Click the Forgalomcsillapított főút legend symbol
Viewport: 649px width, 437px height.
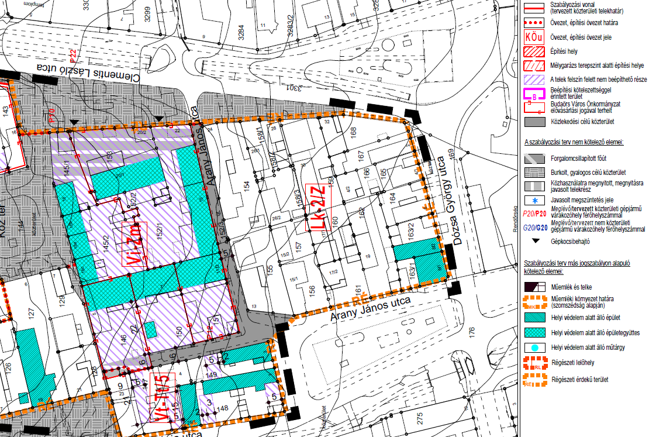534,158
